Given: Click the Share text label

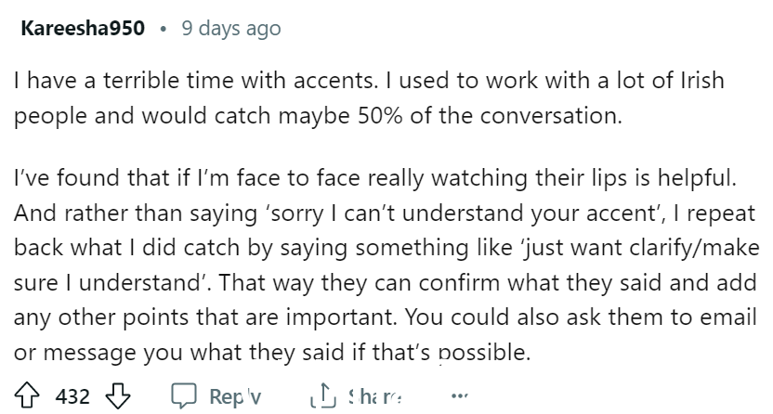Looking at the screenshot, I should pyautogui.click(x=374, y=395).
